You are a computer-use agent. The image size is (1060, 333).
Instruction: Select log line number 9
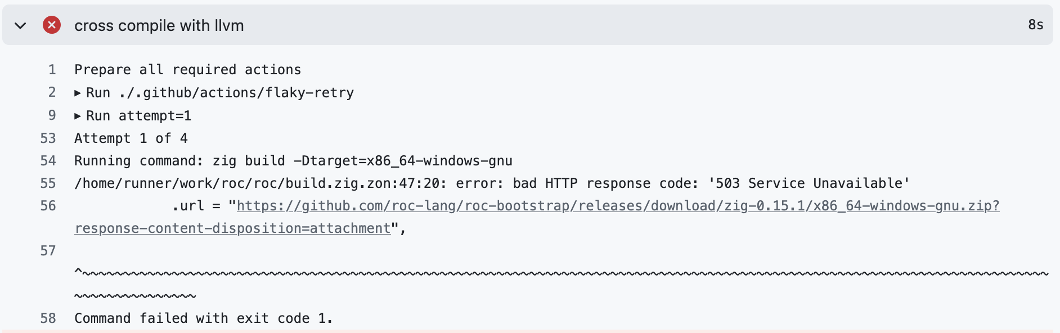pyautogui.click(x=52, y=115)
